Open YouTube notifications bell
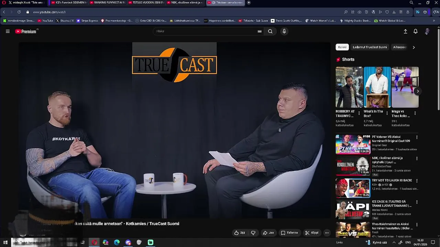 416,31
